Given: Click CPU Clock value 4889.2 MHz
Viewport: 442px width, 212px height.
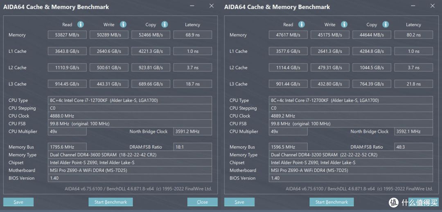Looking at the screenshot, I should pyautogui.click(x=351, y=116).
